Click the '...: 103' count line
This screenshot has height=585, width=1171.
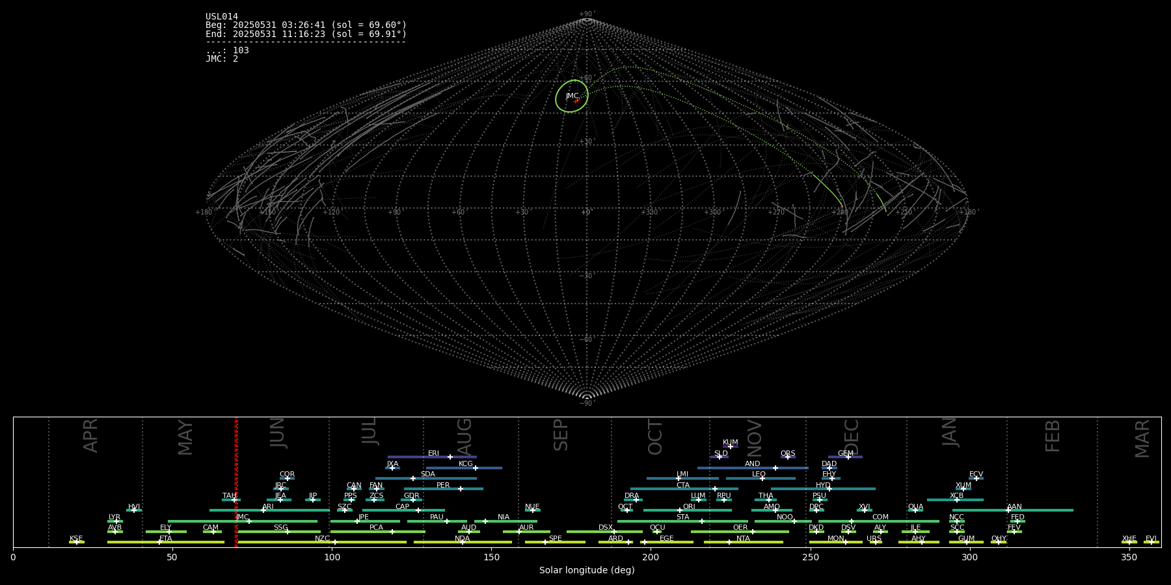227,51
